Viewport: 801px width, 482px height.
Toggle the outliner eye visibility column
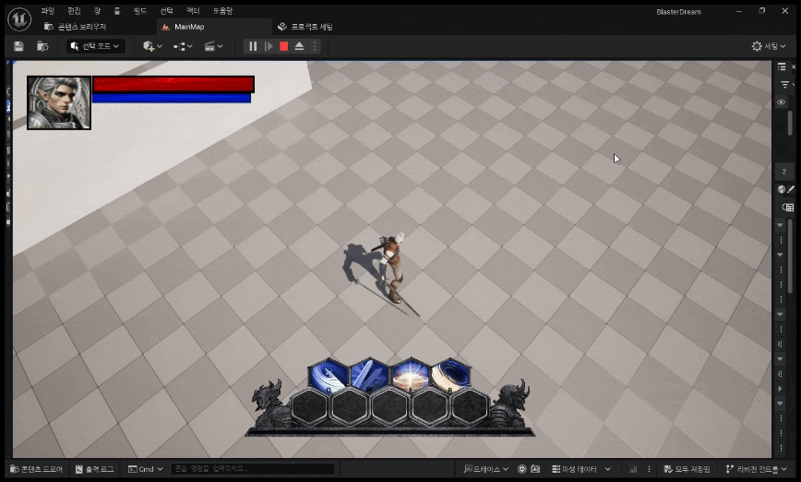click(x=781, y=102)
